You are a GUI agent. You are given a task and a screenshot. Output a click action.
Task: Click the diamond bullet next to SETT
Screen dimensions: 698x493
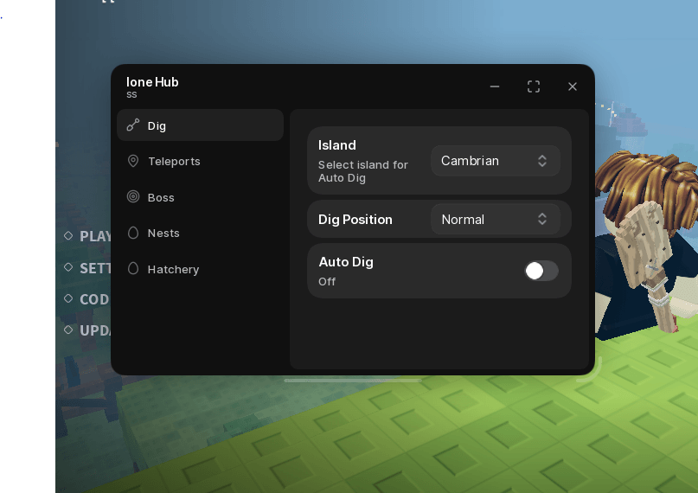coord(68,267)
